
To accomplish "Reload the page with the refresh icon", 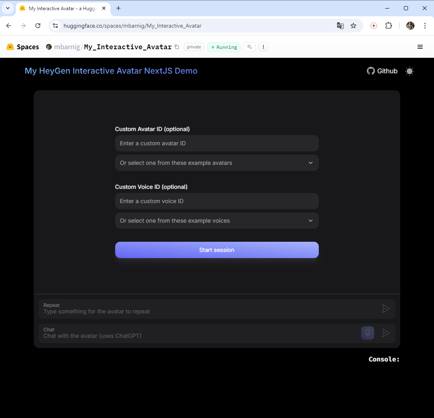I will coord(38,26).
